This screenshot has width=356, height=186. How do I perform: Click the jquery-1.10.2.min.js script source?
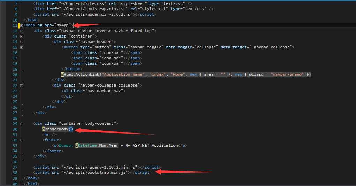[x=99, y=167]
